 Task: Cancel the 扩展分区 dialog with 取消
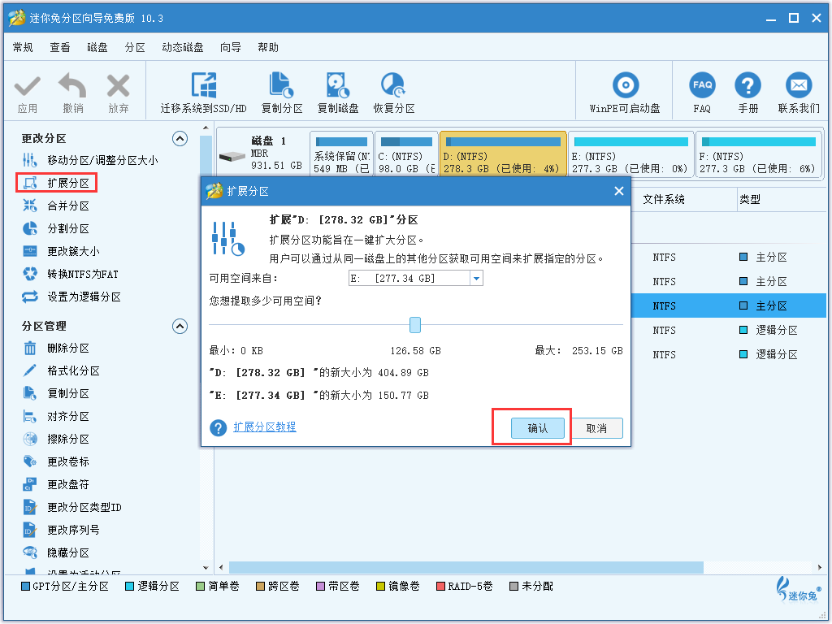596,428
